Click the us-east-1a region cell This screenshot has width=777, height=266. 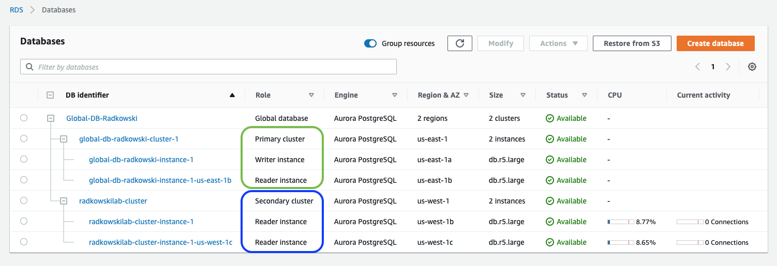[435, 160]
